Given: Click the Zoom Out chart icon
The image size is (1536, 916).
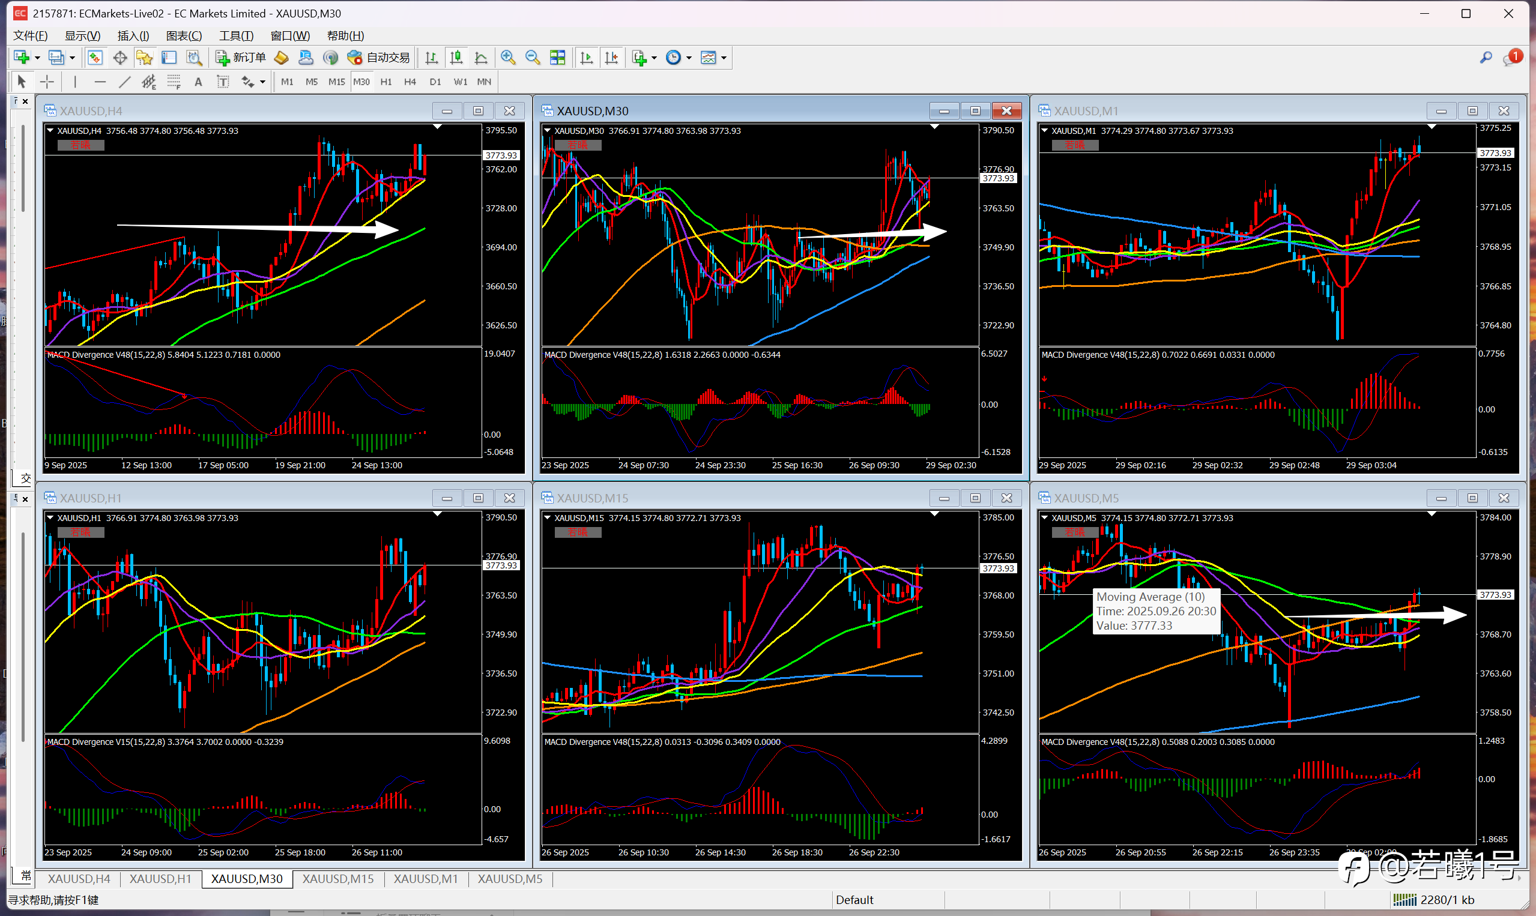Looking at the screenshot, I should 532,58.
